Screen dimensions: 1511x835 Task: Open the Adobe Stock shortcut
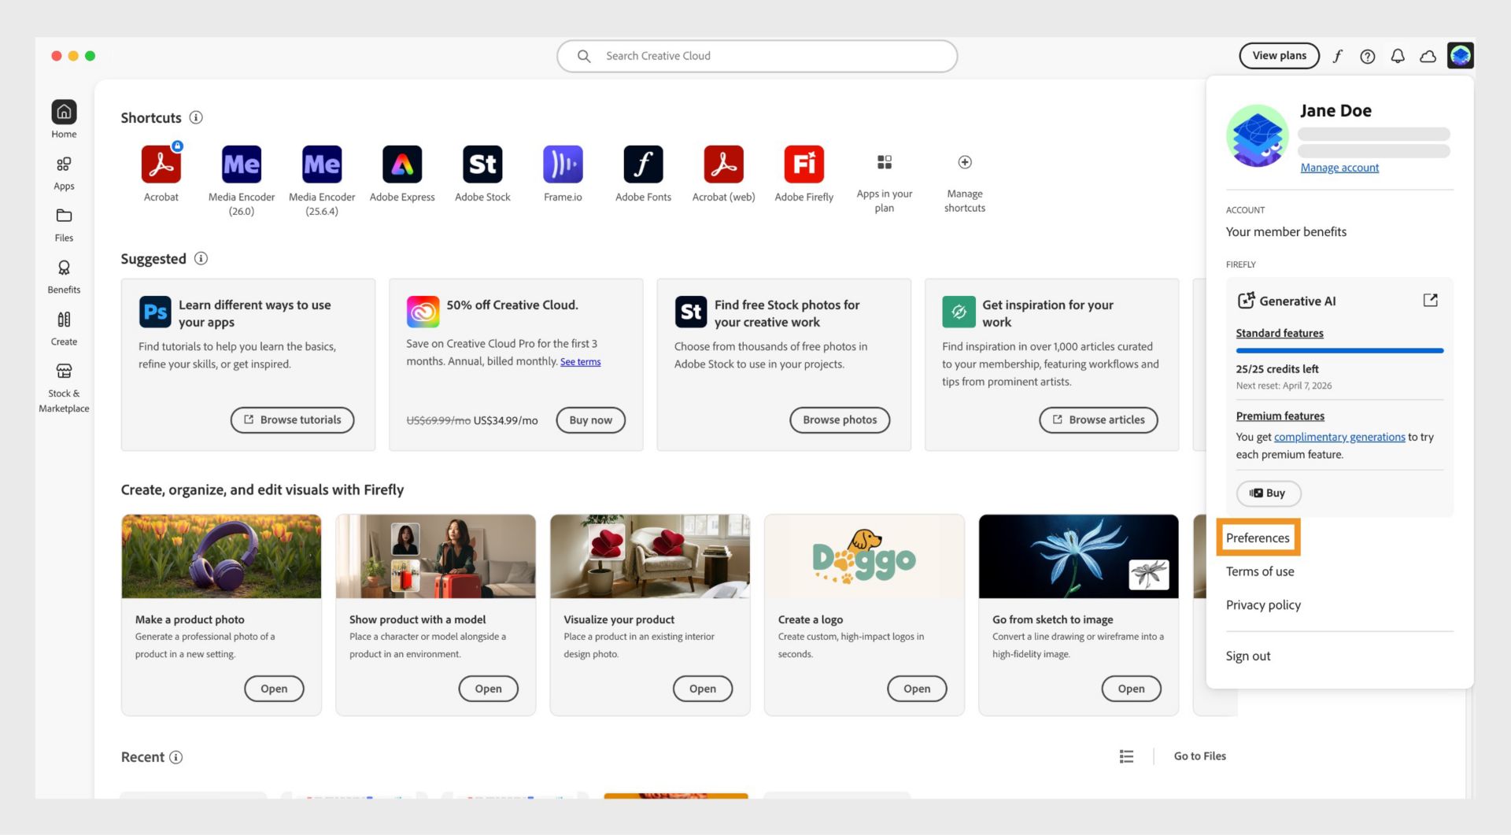tap(482, 165)
